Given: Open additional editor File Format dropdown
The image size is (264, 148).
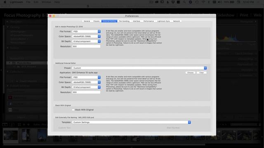Looking at the screenshot, I should (x=86, y=77).
